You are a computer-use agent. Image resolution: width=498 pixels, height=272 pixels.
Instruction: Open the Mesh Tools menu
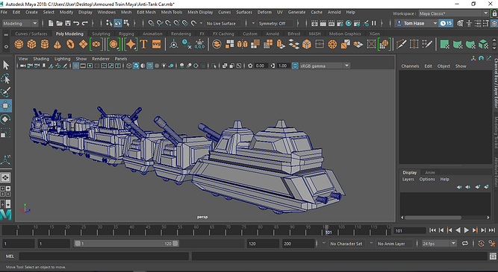coord(172,12)
